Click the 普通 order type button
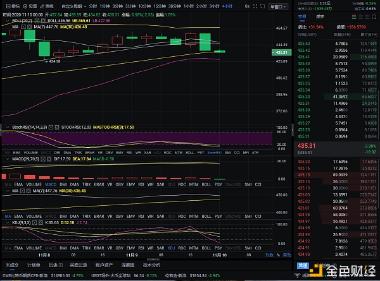The width and height of the screenshot is (380, 281). pos(303,266)
